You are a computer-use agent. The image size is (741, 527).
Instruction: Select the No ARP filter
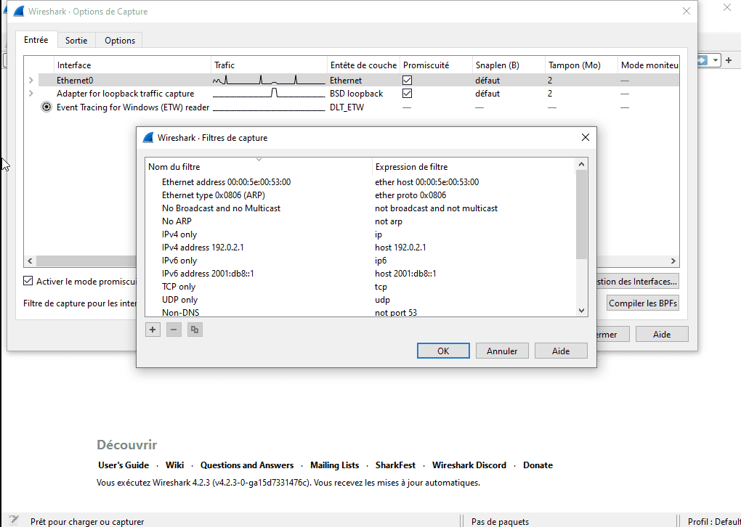point(177,221)
